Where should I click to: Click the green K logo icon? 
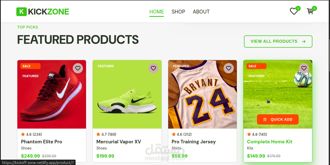click(21, 12)
